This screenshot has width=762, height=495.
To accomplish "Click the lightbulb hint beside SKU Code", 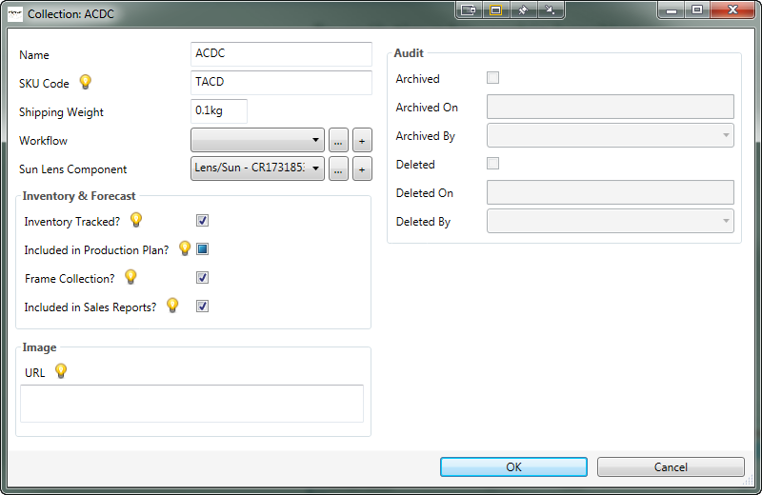I will coord(85,82).
